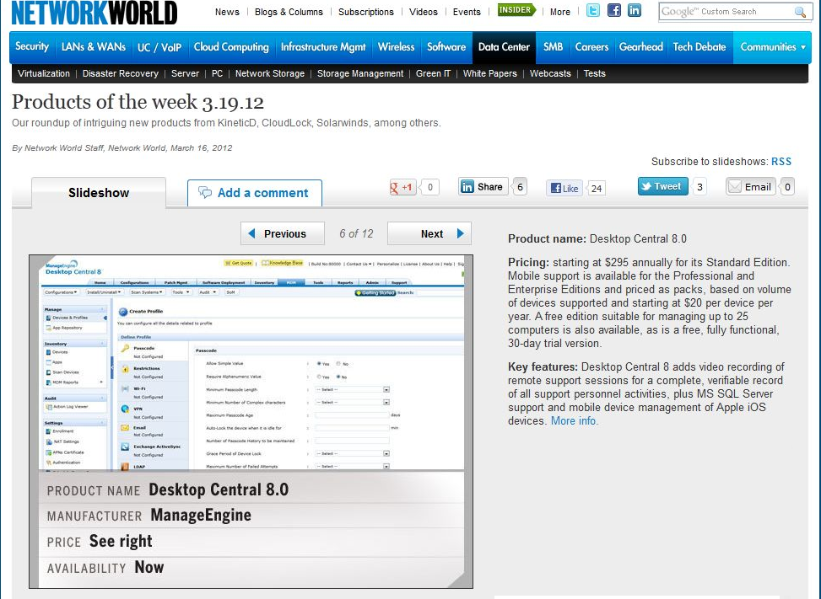Open Webcasts subcategory
The height and width of the screenshot is (599, 821).
550,73
